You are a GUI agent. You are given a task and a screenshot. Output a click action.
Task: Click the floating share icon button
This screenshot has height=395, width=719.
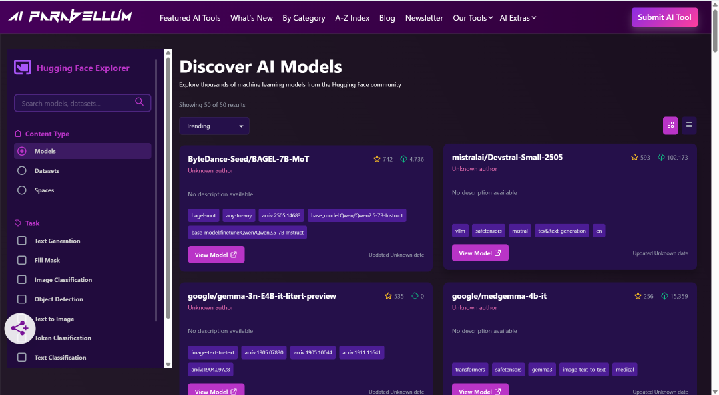20,328
